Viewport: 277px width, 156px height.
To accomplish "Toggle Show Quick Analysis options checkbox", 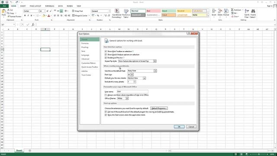I will coord(106,55).
